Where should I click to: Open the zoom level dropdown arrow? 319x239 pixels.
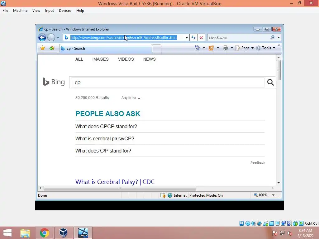point(274,195)
